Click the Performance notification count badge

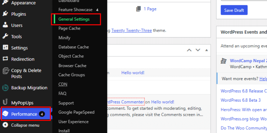[42, 114]
